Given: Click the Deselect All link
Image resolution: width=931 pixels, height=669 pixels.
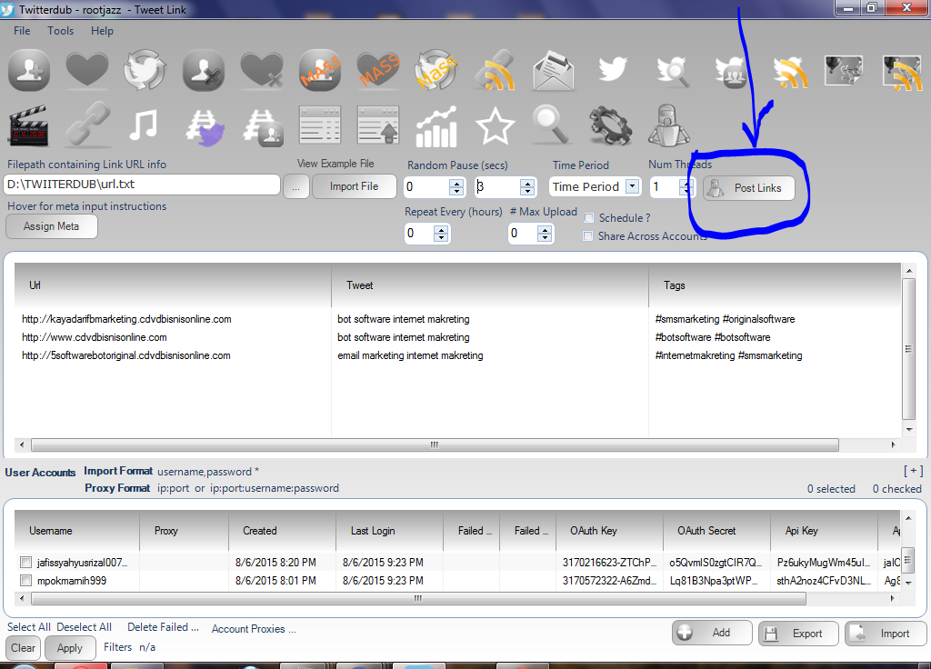Looking at the screenshot, I should pyautogui.click(x=84, y=627).
